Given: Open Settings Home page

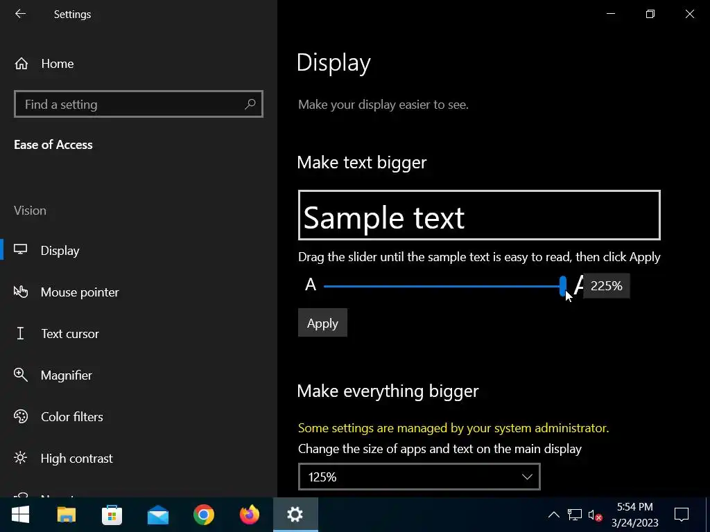Looking at the screenshot, I should coord(57,64).
